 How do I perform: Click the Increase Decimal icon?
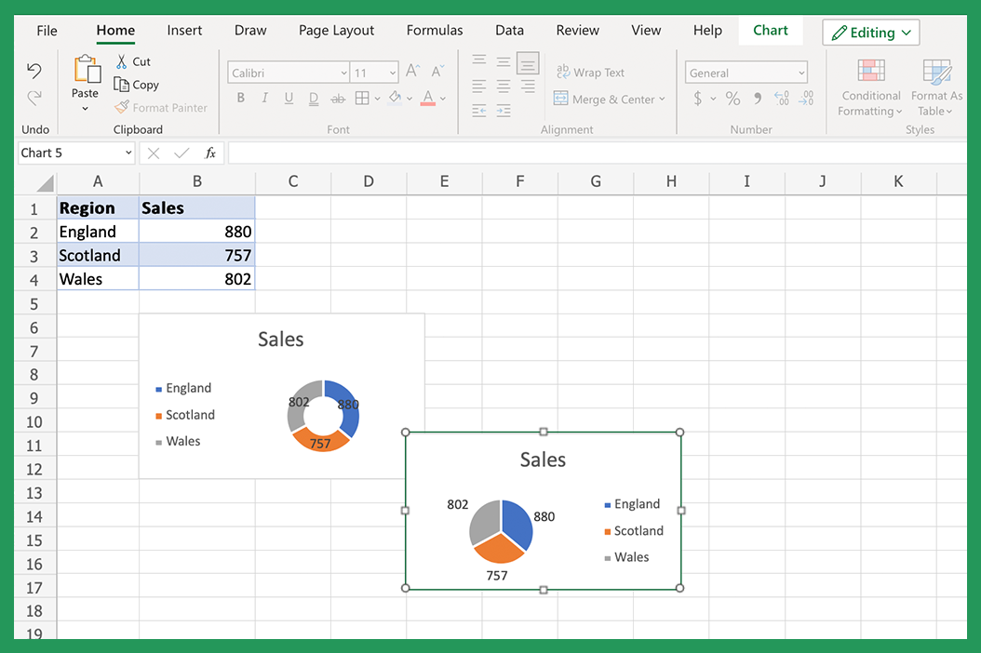[781, 99]
